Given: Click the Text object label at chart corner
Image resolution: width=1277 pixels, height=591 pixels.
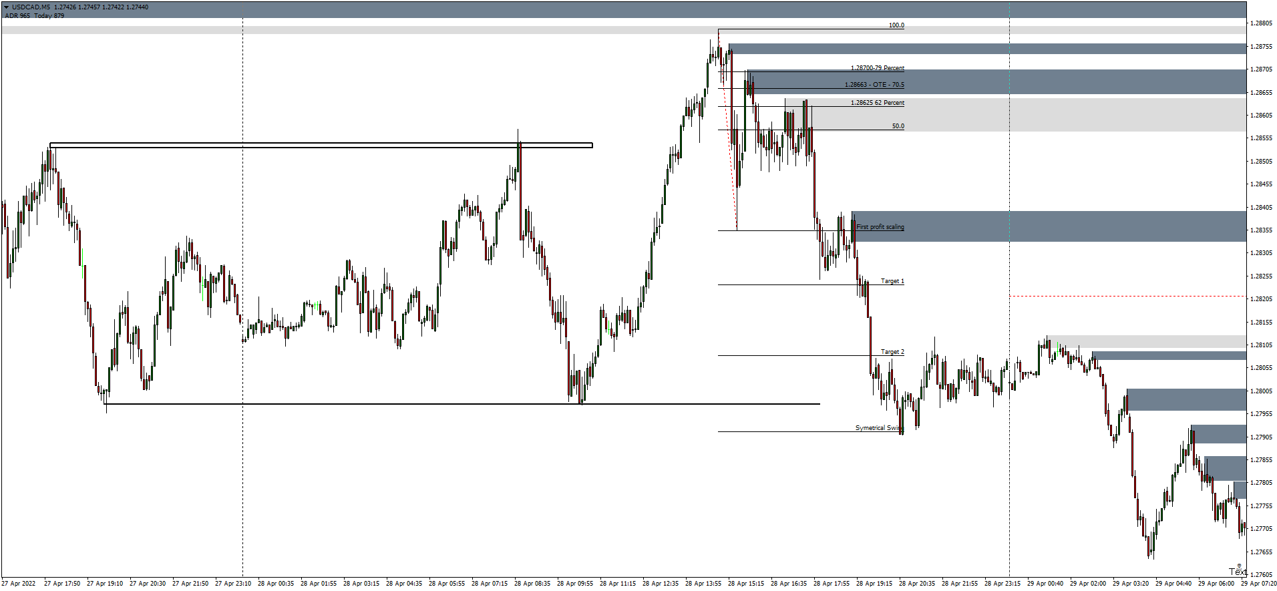Looking at the screenshot, I should (1238, 572).
